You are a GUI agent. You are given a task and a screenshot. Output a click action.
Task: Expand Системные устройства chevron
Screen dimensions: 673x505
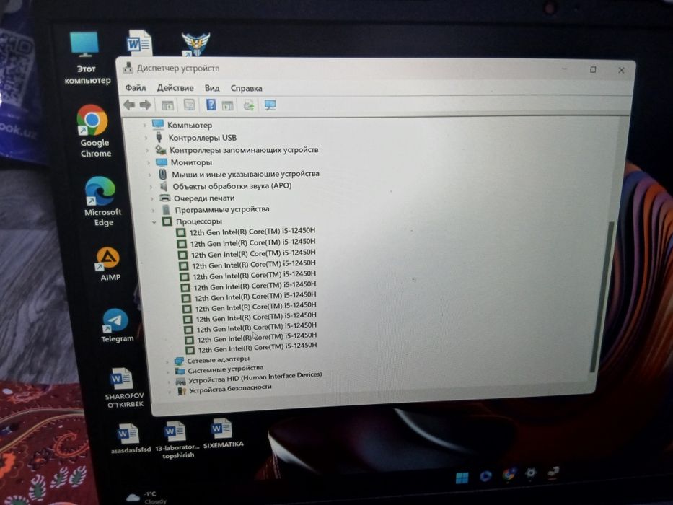point(168,372)
